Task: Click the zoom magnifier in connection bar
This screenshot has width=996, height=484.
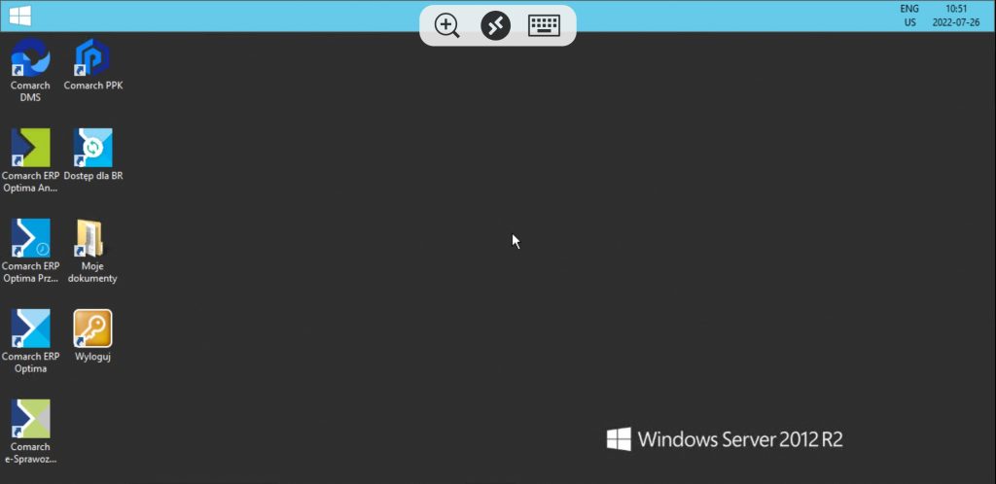Action: (446, 26)
